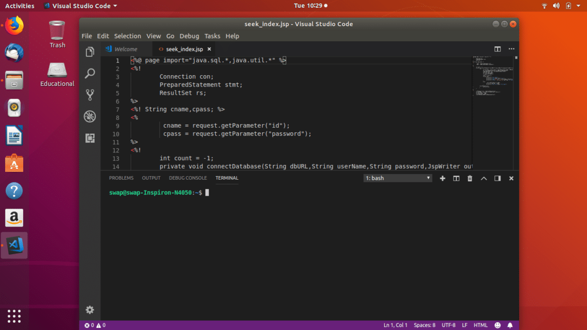
Task: Select the TERMINAL panel tab
Action: coord(227,178)
